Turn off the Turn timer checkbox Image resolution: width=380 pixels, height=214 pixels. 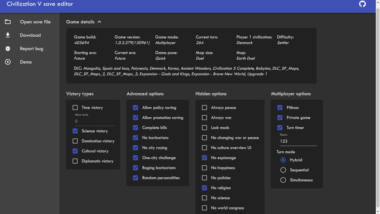280,128
